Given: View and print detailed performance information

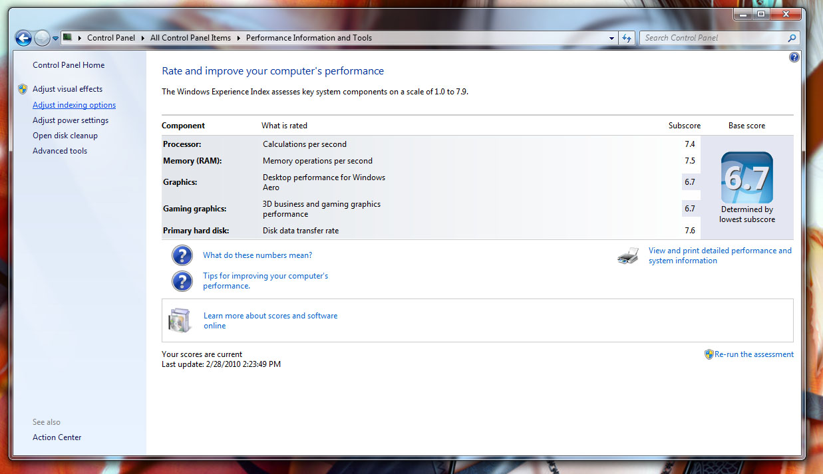Looking at the screenshot, I should (720, 255).
